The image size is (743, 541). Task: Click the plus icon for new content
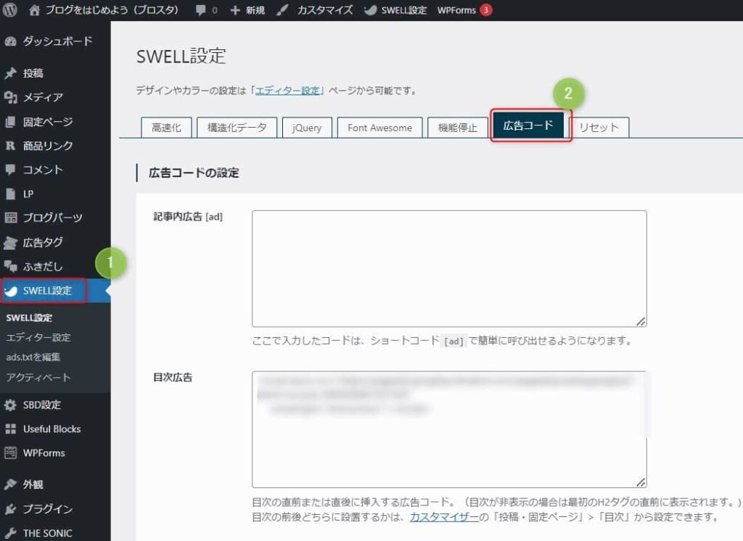coord(235,10)
